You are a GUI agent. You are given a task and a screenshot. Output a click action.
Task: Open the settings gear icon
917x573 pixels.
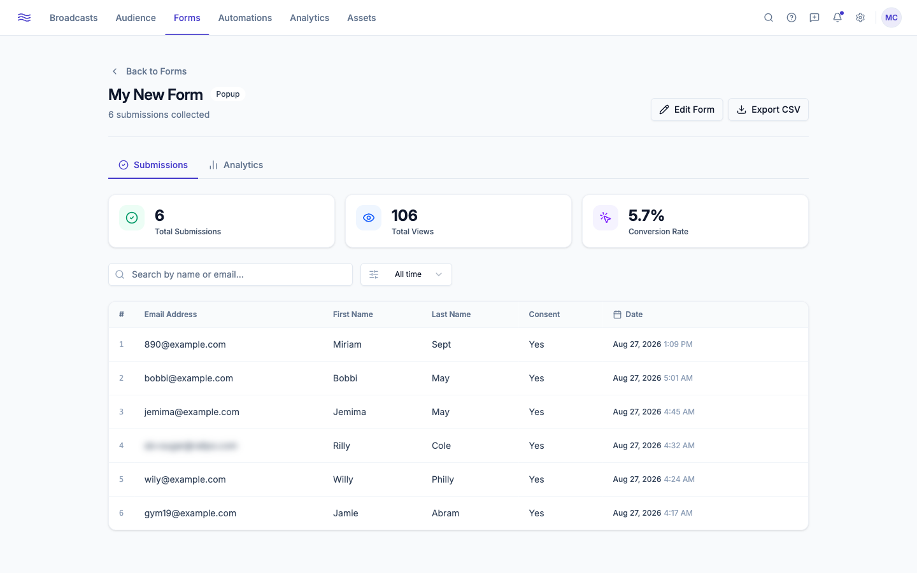click(860, 18)
